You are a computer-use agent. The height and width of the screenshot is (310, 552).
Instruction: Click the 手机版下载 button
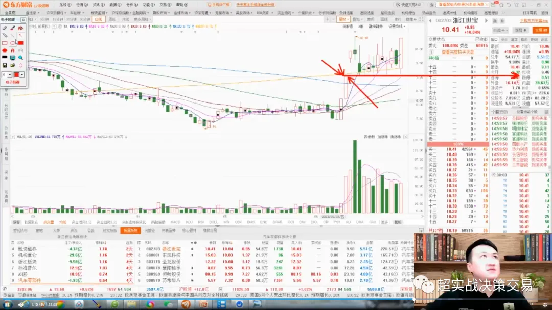[219, 5]
